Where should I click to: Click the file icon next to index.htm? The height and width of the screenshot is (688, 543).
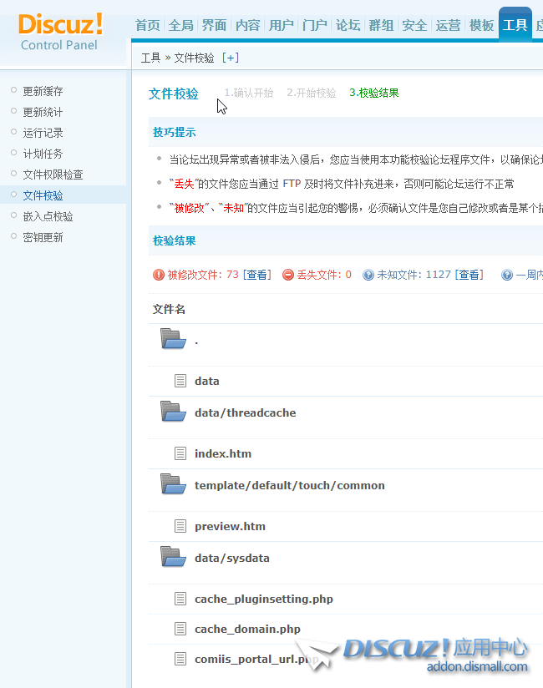[x=180, y=453]
